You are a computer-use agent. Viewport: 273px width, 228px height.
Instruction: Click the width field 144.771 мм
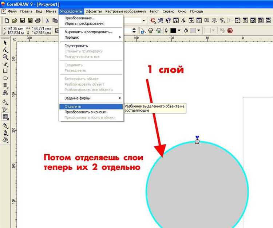(41, 28)
